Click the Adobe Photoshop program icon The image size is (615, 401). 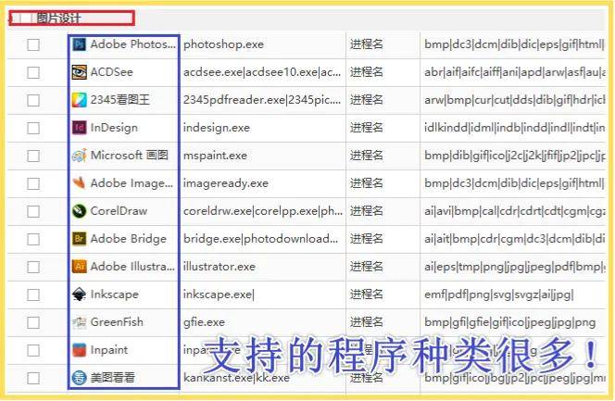pos(80,44)
